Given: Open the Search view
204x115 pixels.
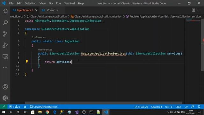Looking at the screenshot, I should [5, 23].
